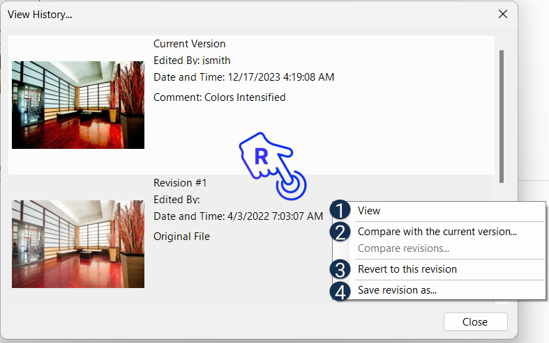Click the number 3 badge icon

coord(340,270)
